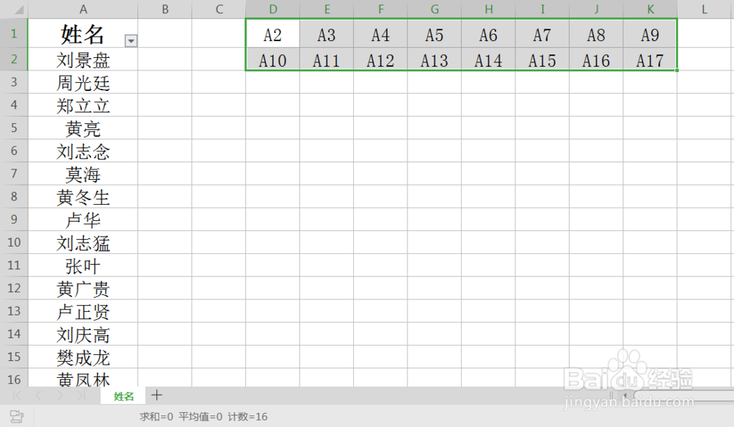Select column D header

point(272,10)
